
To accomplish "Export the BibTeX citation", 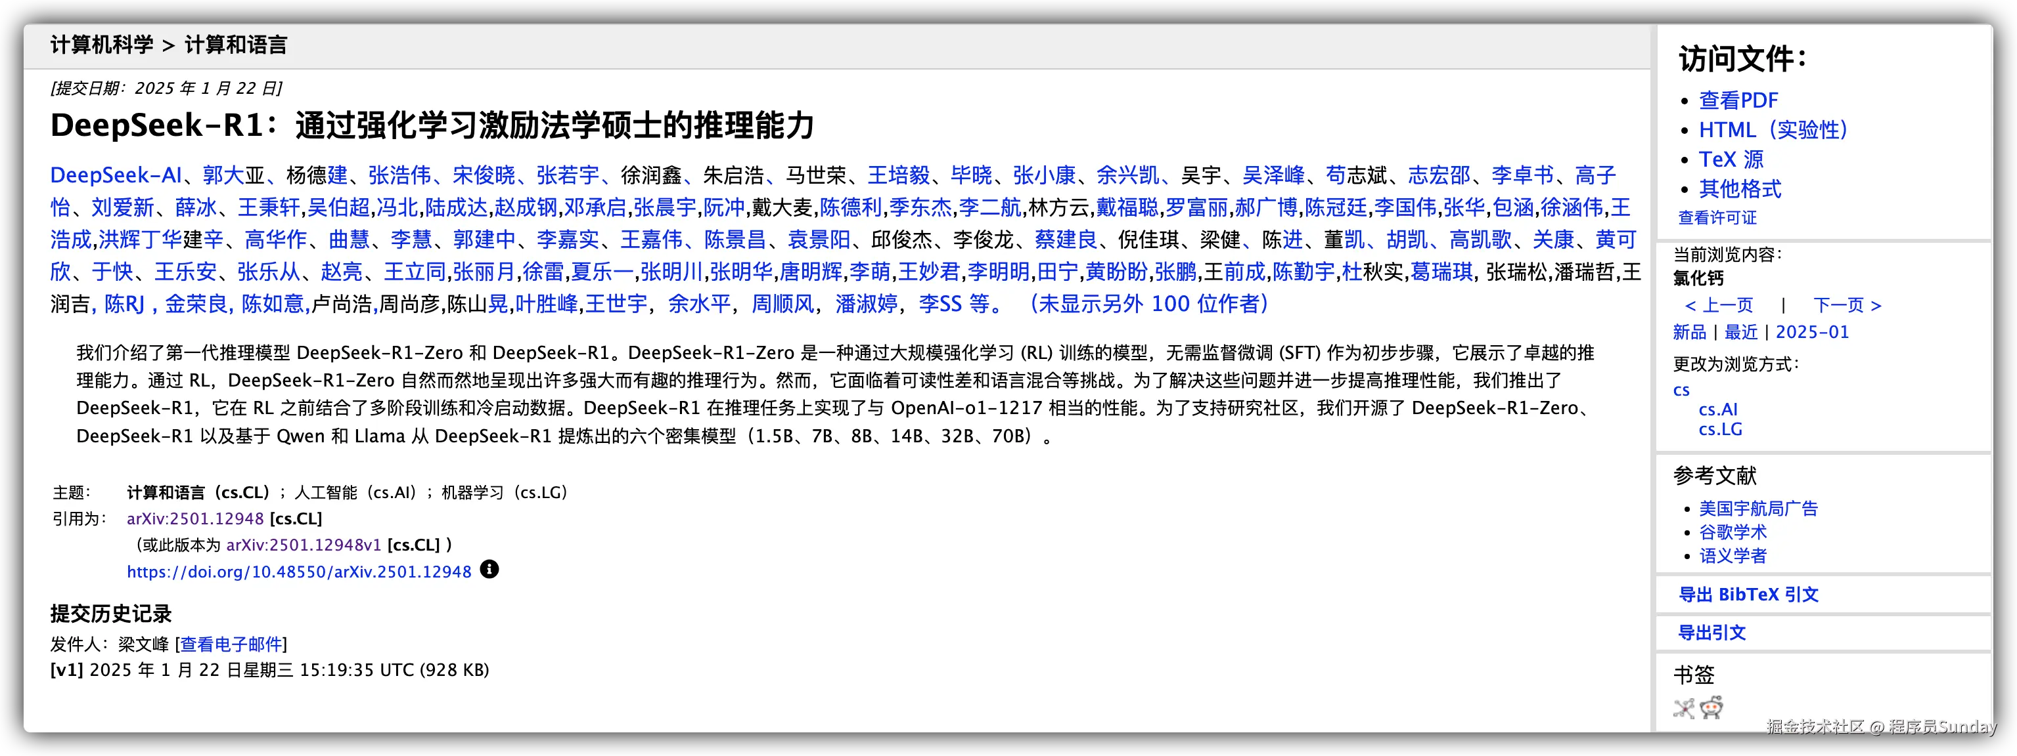I will (1748, 594).
